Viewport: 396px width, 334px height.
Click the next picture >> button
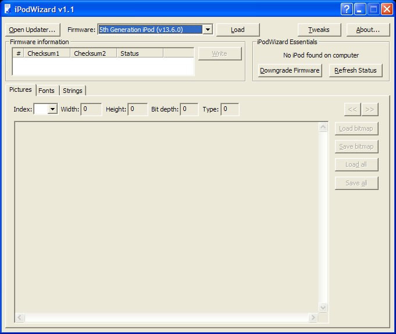pos(370,109)
